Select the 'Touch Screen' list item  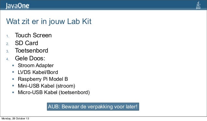click(x=33, y=35)
